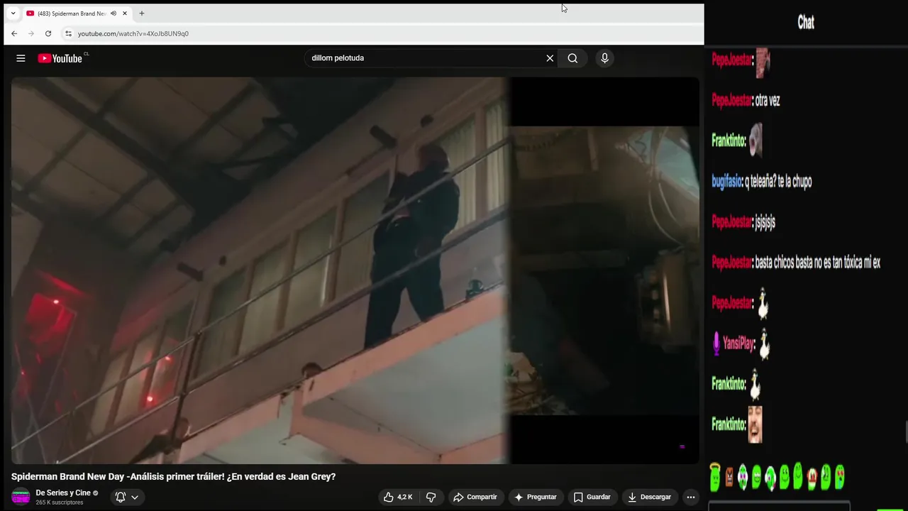Image resolution: width=908 pixels, height=511 pixels.
Task: Close the Spiderman browser tab
Action: 125,13
